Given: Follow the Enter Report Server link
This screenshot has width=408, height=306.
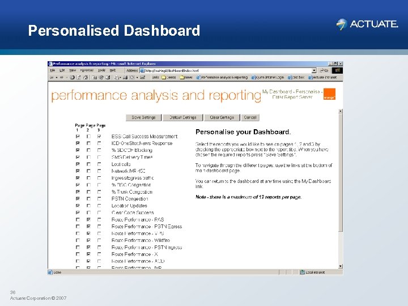Looking at the screenshot, I should [292, 97].
